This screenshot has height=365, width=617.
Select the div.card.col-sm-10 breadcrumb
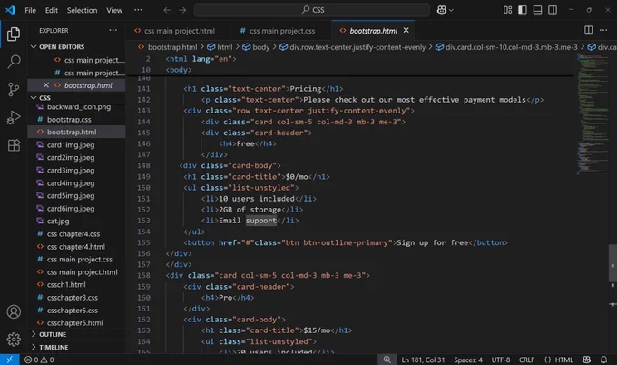[x=506, y=47]
